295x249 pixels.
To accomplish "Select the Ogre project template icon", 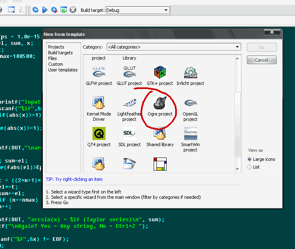I will pyautogui.click(x=160, y=104).
